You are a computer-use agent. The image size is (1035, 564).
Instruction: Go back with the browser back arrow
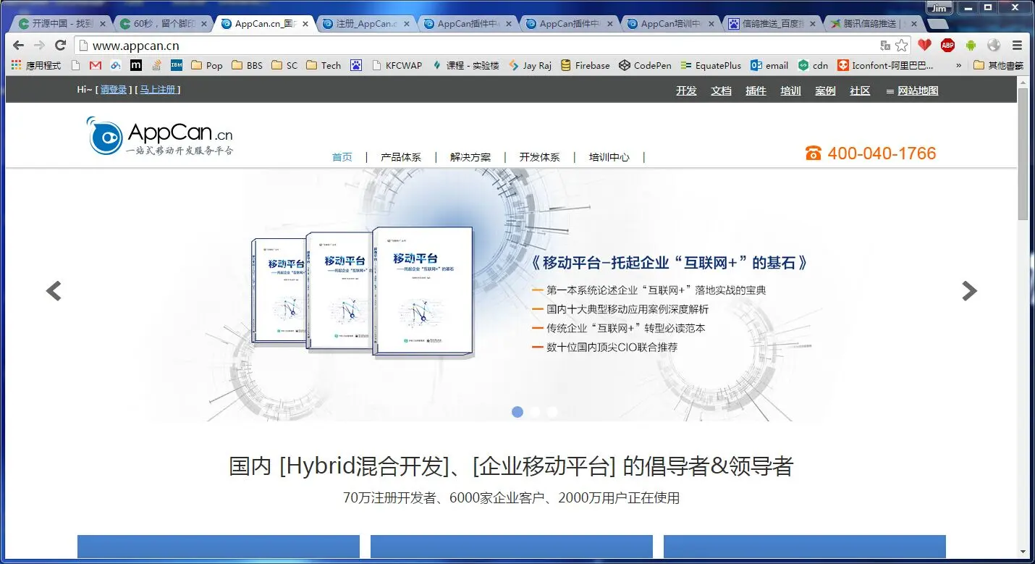point(19,45)
